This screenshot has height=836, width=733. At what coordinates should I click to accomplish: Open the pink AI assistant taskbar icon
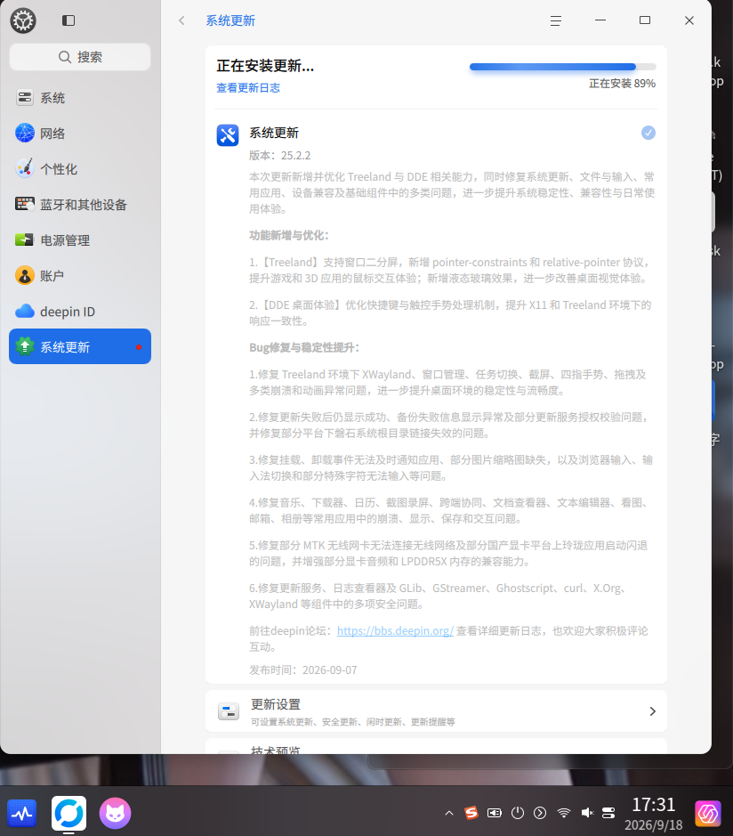pyautogui.click(x=708, y=814)
